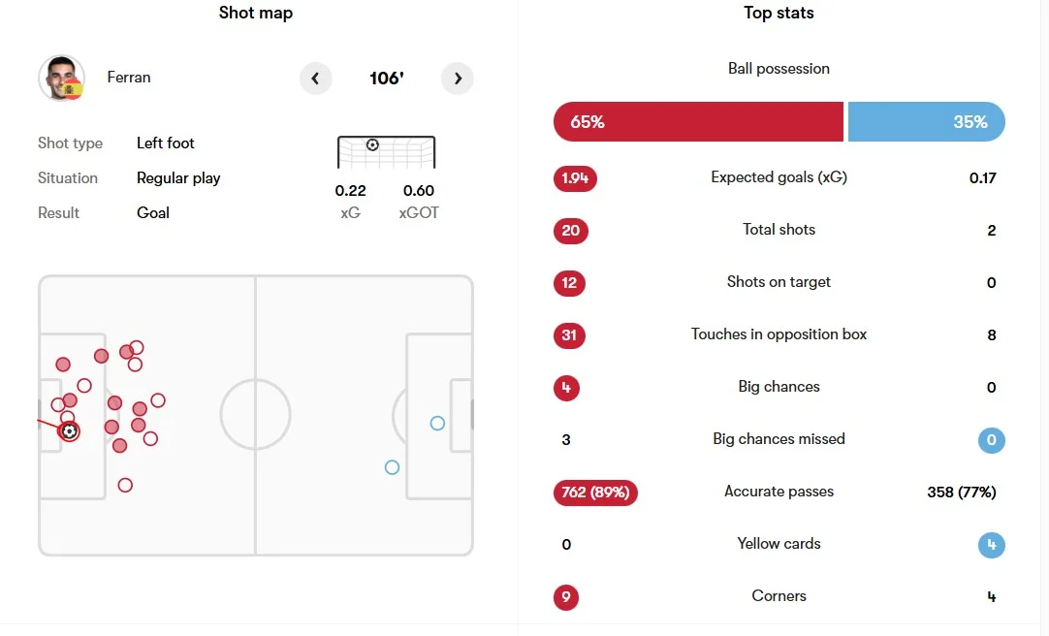Click the Ferran player name
The width and height of the screenshot is (1049, 636).
pyautogui.click(x=128, y=78)
